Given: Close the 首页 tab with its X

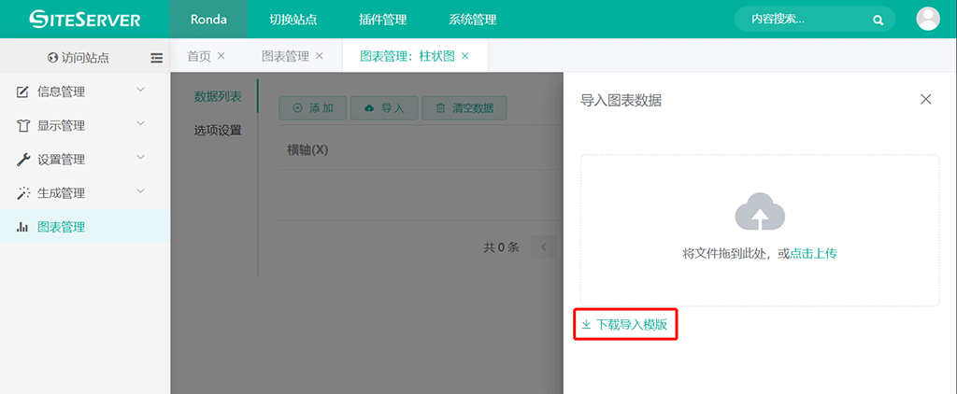Looking at the screenshot, I should tap(221, 56).
